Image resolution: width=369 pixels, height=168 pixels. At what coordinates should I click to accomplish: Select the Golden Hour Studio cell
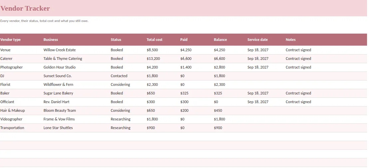60,67
